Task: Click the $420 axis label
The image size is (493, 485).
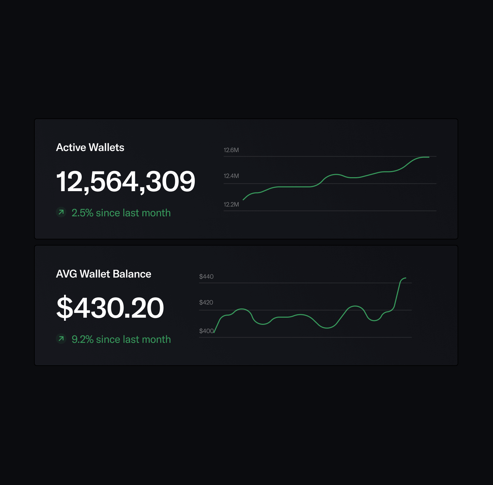Action: pyautogui.click(x=206, y=302)
